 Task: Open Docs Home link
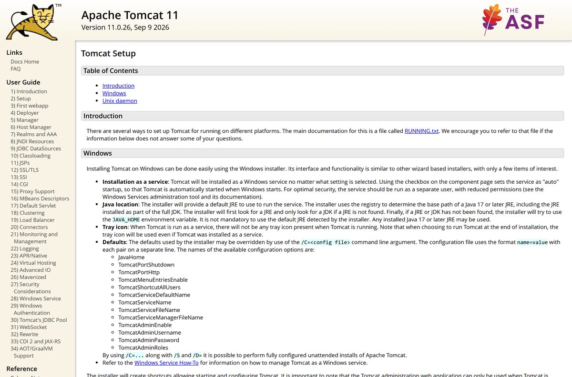(x=25, y=61)
